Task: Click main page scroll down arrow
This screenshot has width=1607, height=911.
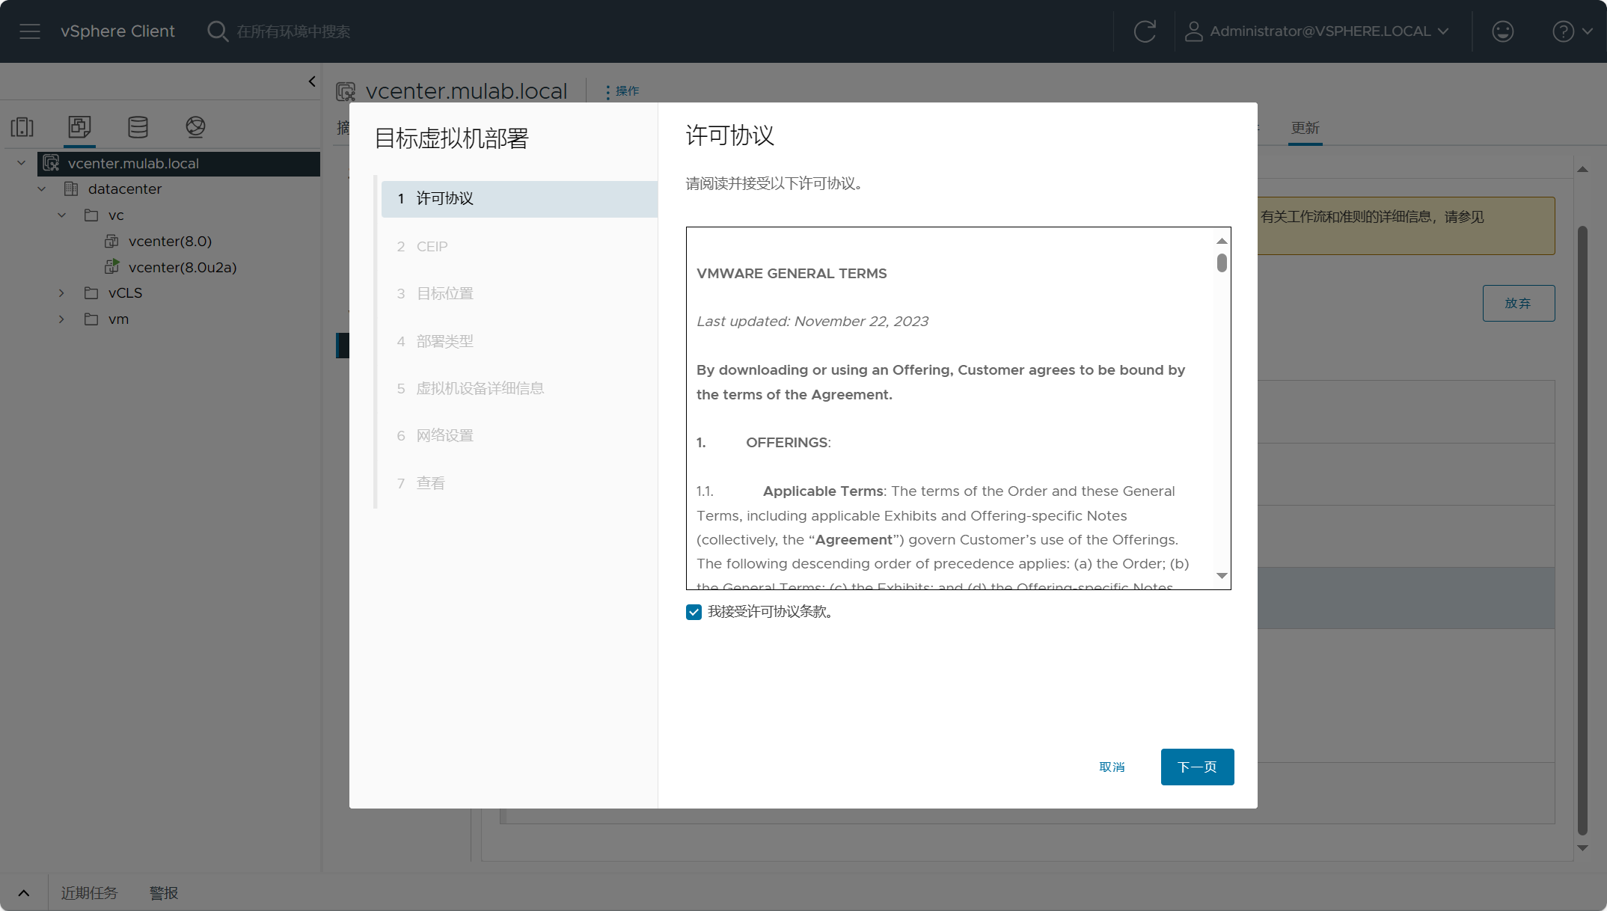Action: pyautogui.click(x=1582, y=847)
